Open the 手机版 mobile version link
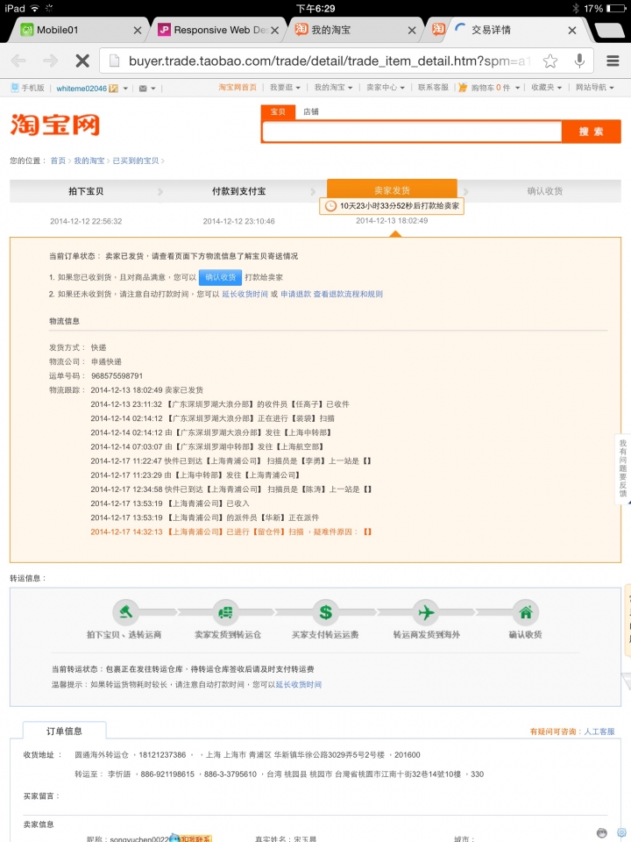The width and height of the screenshot is (631, 842). pos(27,88)
